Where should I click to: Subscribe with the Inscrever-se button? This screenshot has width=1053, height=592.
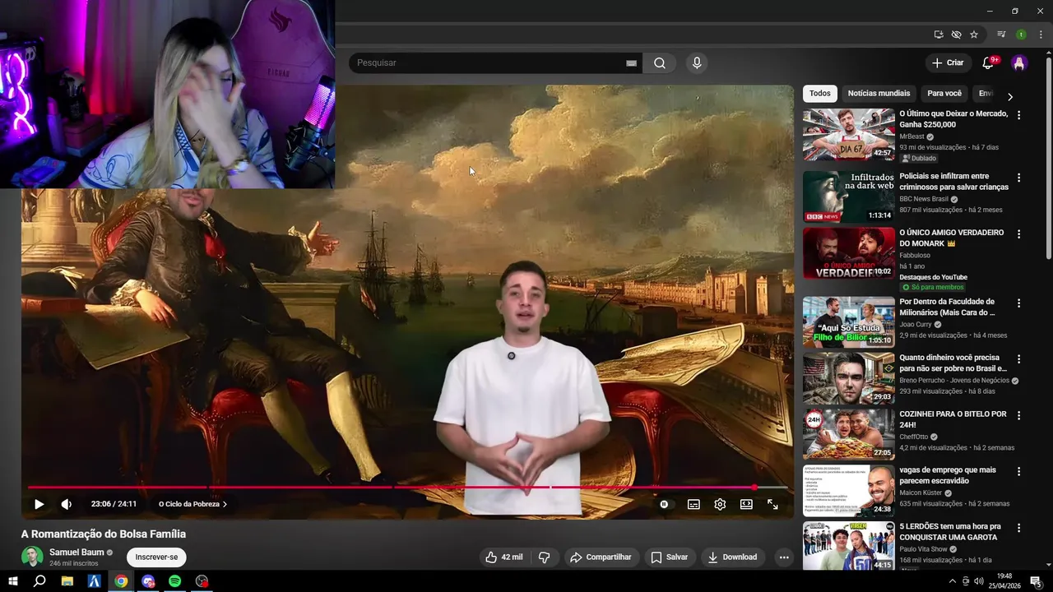pos(156,557)
